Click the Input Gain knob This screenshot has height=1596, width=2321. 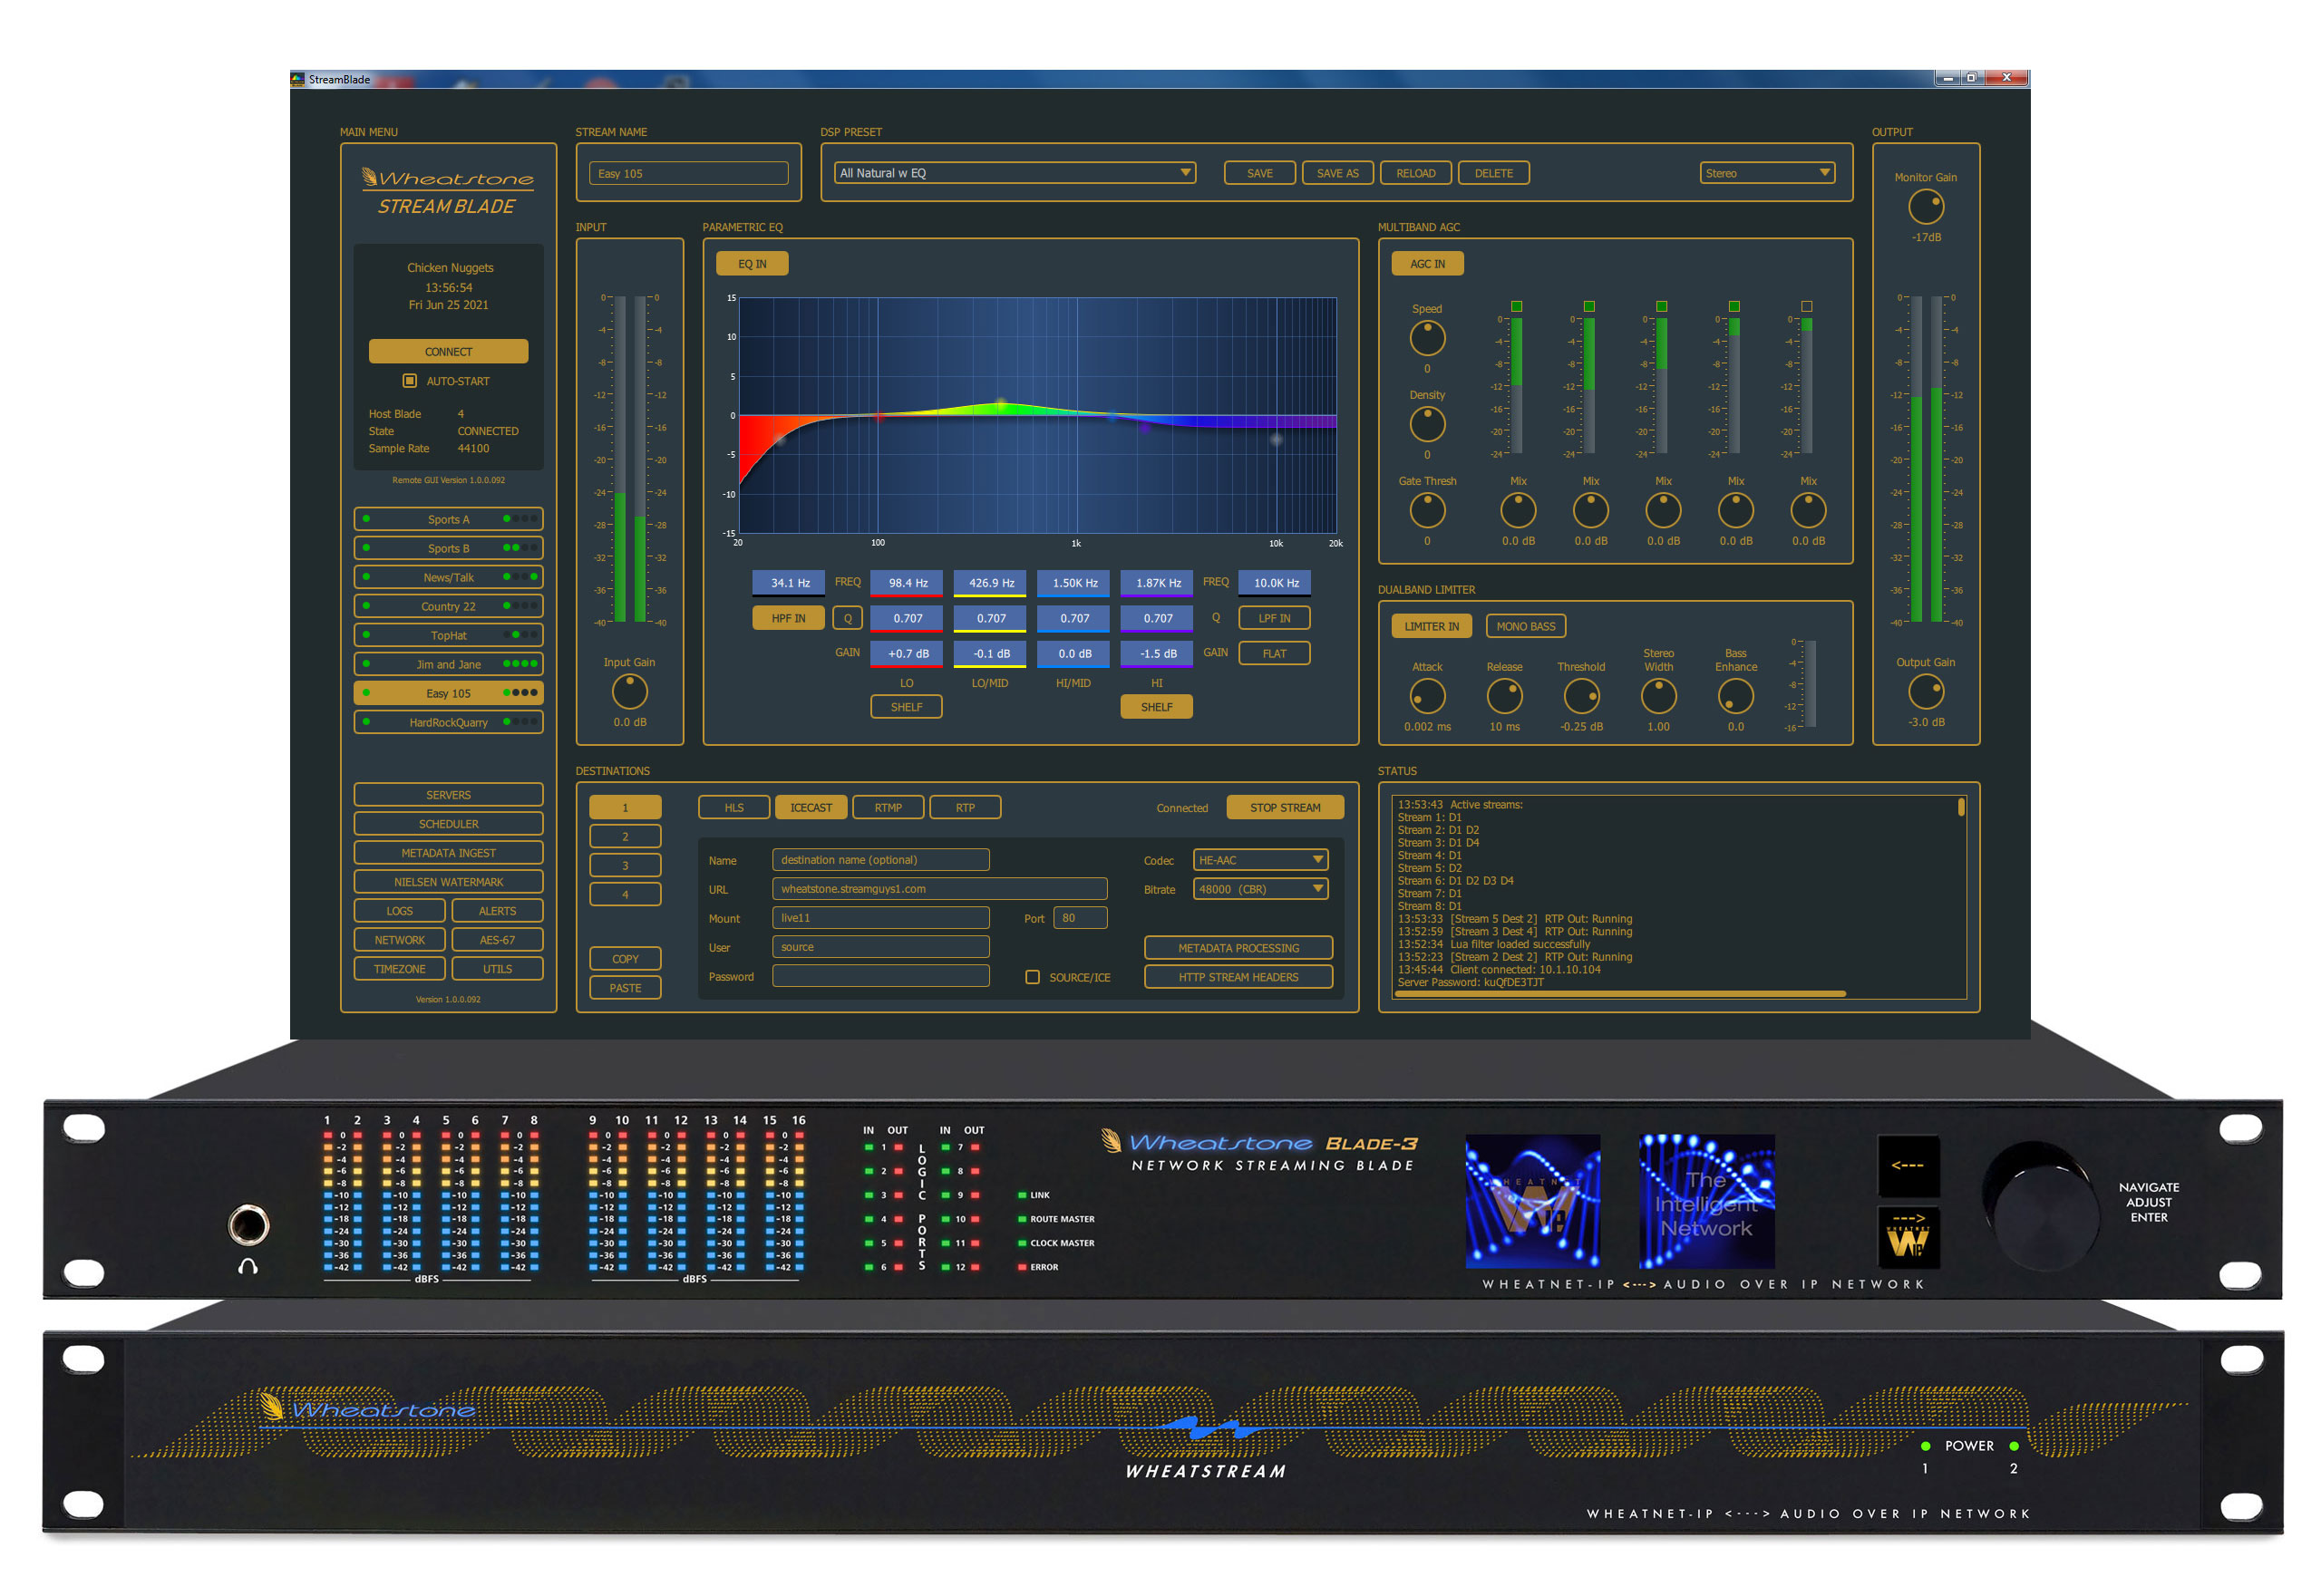click(x=629, y=691)
